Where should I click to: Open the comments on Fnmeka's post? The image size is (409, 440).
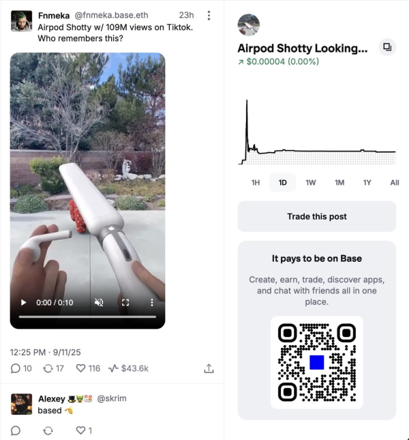click(21, 368)
